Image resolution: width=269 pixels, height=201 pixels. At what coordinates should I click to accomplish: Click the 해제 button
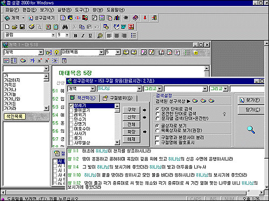point(131,139)
